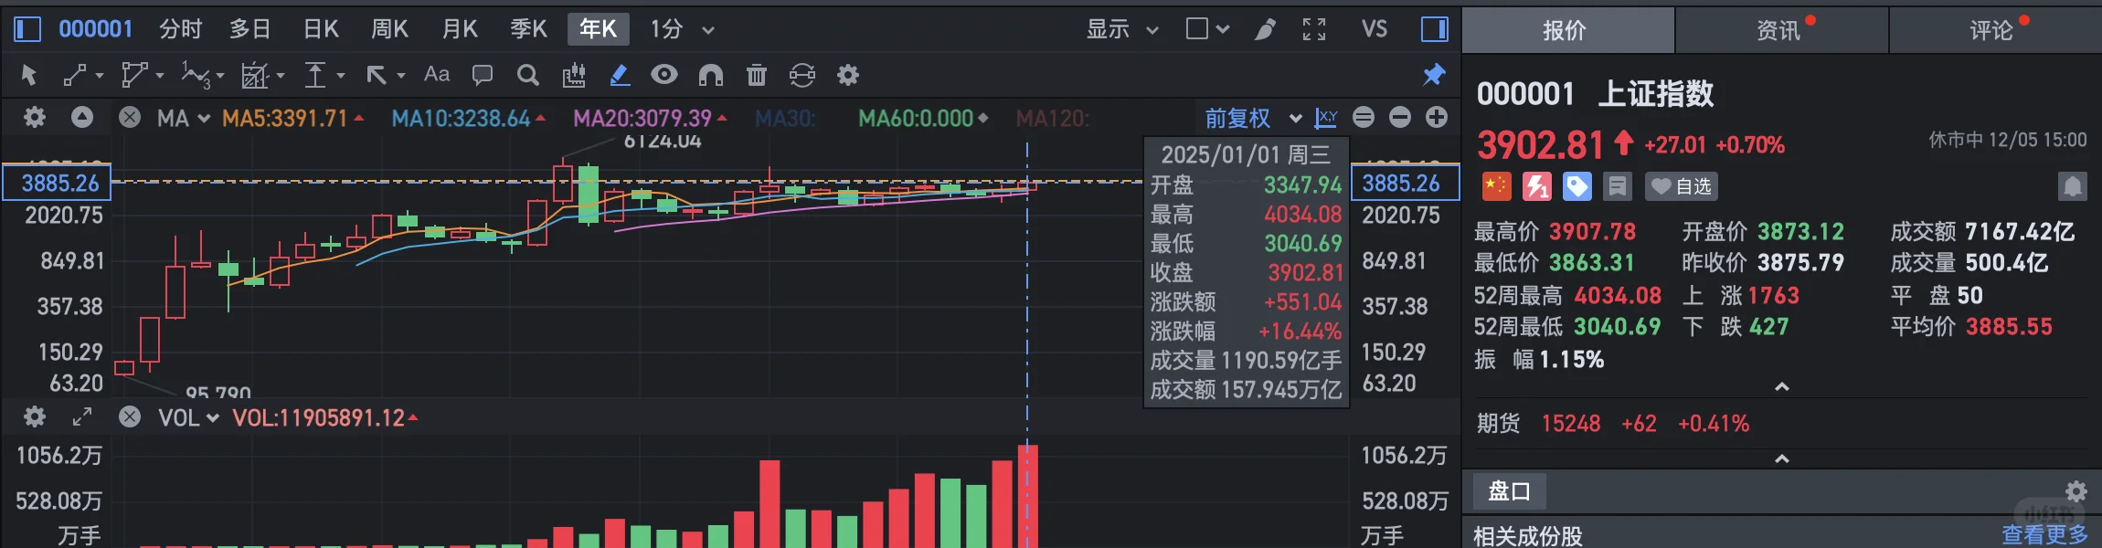Switch to 分时 chart view
This screenshot has height=548, width=2102.
tap(180, 29)
